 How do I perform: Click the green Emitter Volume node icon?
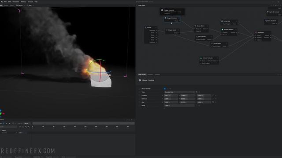coord(223,29)
